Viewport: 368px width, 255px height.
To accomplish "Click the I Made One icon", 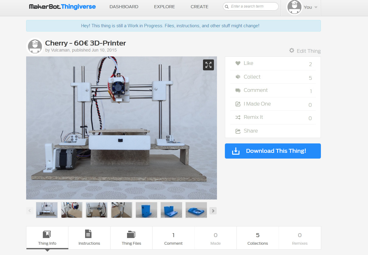I will coord(238,104).
